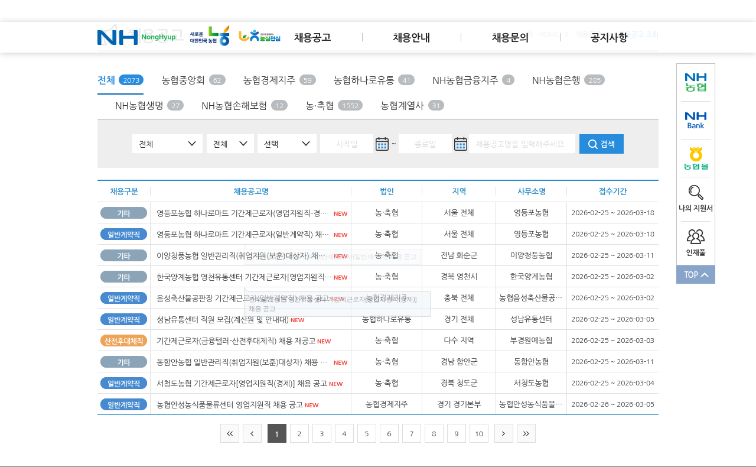Open the 채용안내 menu

(x=411, y=37)
